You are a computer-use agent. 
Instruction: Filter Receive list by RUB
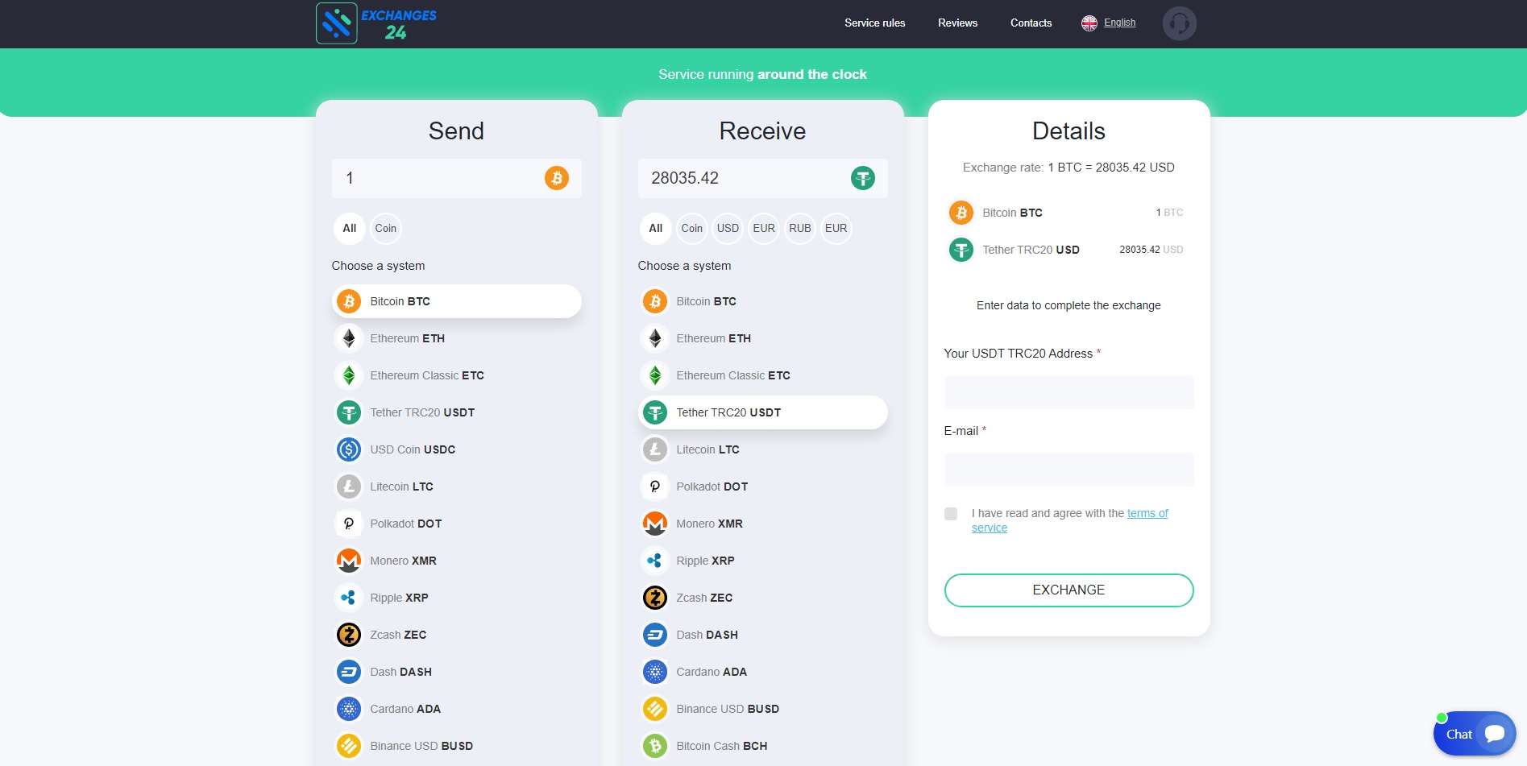[800, 228]
